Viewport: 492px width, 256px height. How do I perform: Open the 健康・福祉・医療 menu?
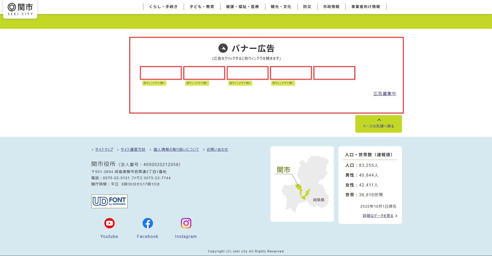(243, 7)
